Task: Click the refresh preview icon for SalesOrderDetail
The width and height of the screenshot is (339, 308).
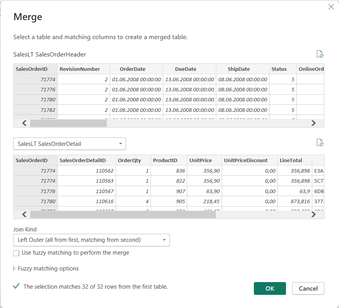Action: (x=320, y=143)
